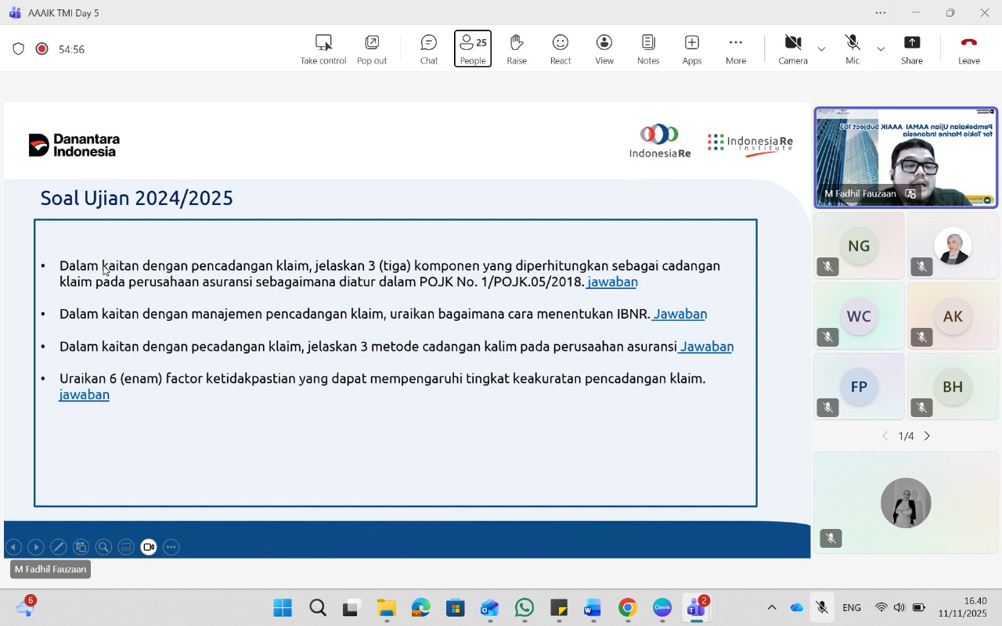The height and width of the screenshot is (626, 1002).
Task: Click Take control of presentation
Action: tap(323, 49)
